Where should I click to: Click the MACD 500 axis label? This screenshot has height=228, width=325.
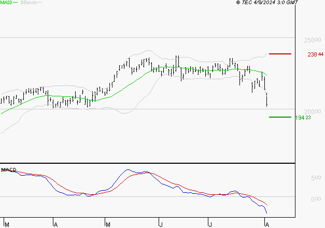pos(316,178)
